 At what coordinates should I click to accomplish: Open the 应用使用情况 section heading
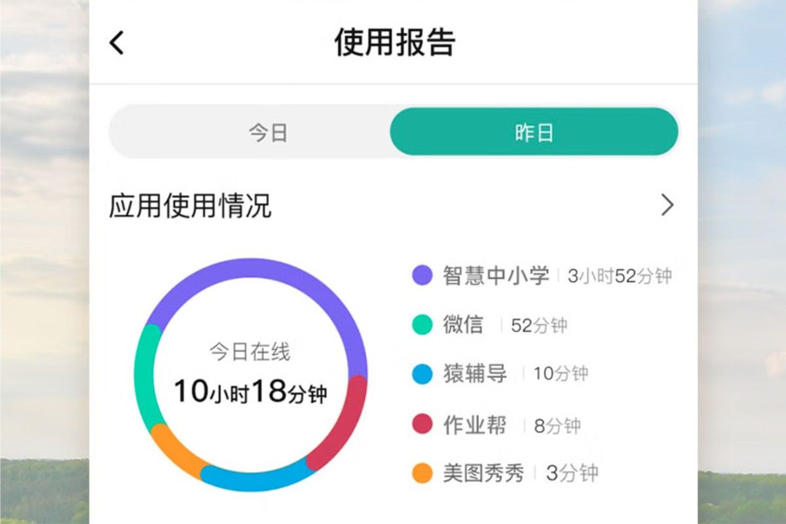(x=190, y=206)
